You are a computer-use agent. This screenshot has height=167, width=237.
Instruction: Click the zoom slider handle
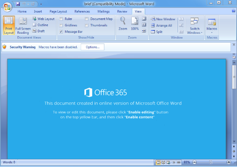(x=211, y=163)
